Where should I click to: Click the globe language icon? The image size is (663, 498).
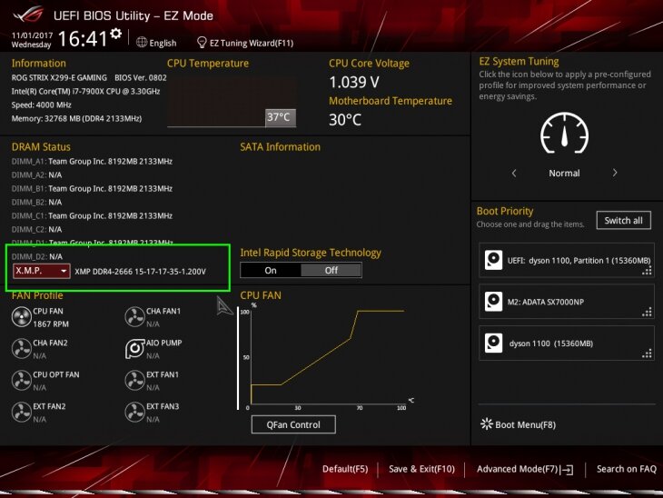pos(142,43)
